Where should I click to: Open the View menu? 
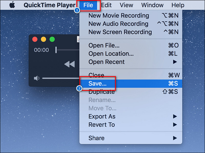point(126,5)
